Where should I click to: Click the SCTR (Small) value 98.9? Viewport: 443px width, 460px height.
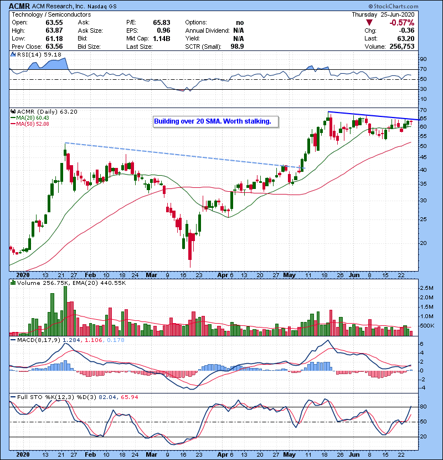(x=237, y=47)
